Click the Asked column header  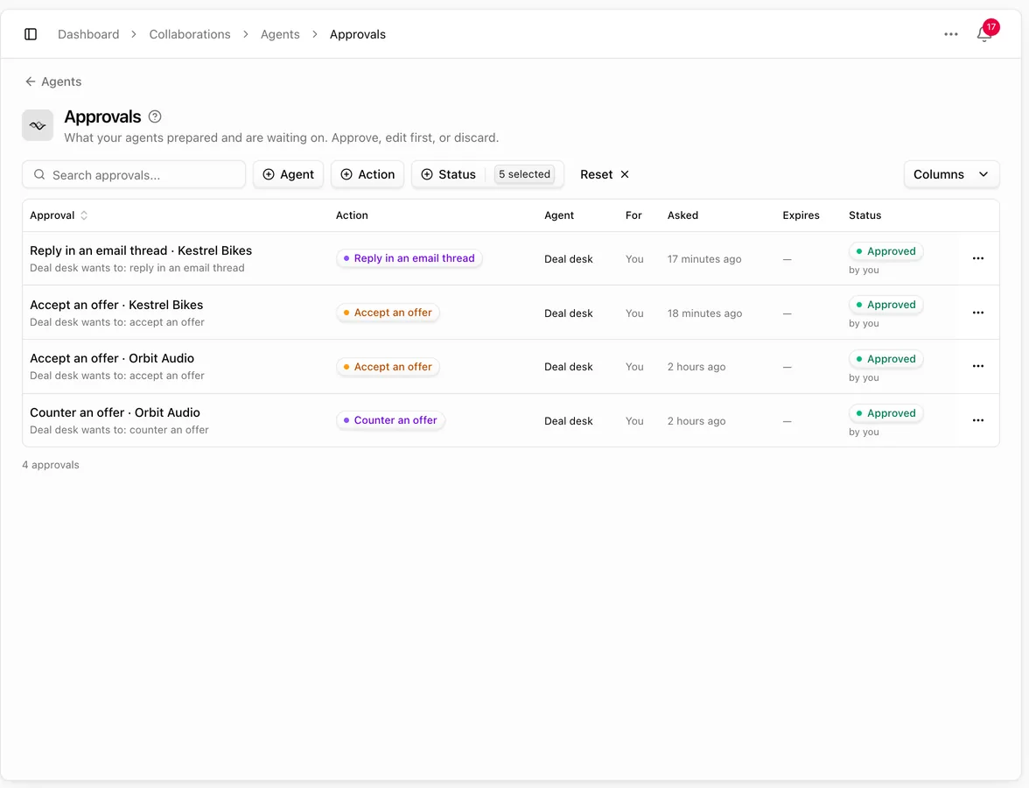click(x=682, y=215)
